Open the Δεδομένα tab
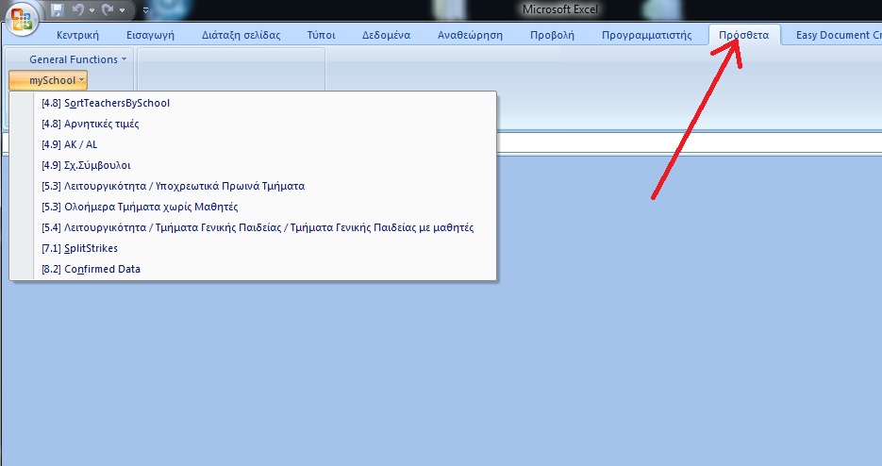This screenshot has height=466, width=882. (x=386, y=36)
